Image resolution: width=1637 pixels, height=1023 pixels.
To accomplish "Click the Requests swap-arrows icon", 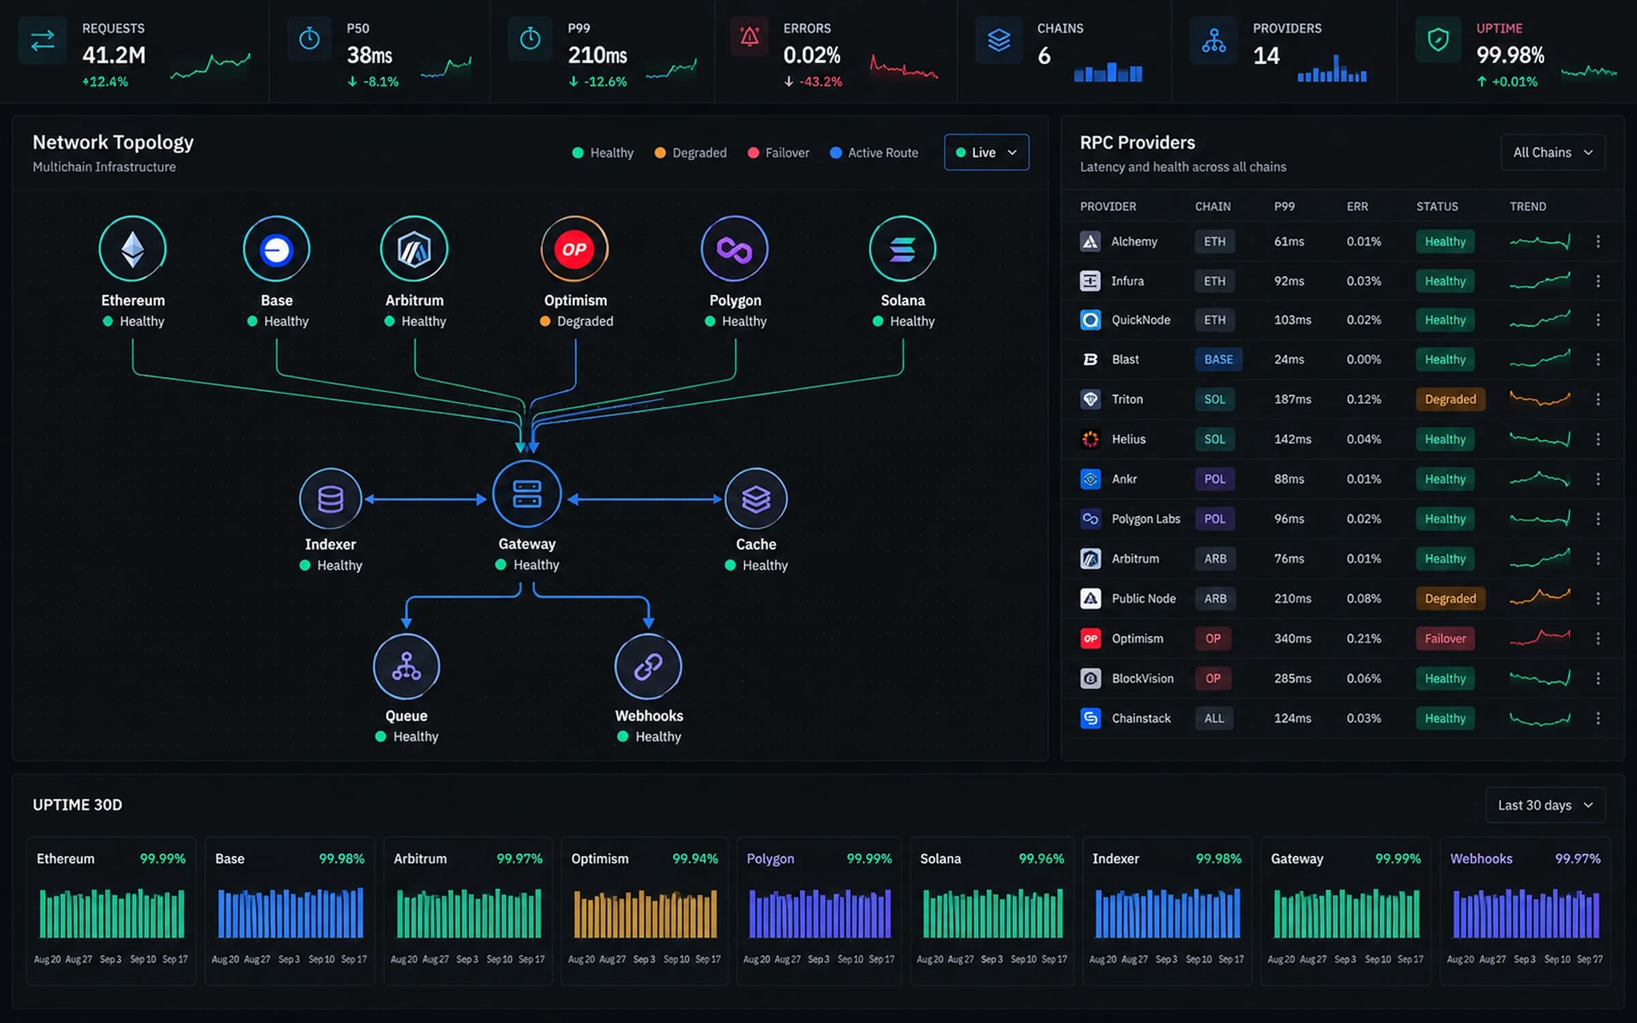I will pyautogui.click(x=42, y=40).
